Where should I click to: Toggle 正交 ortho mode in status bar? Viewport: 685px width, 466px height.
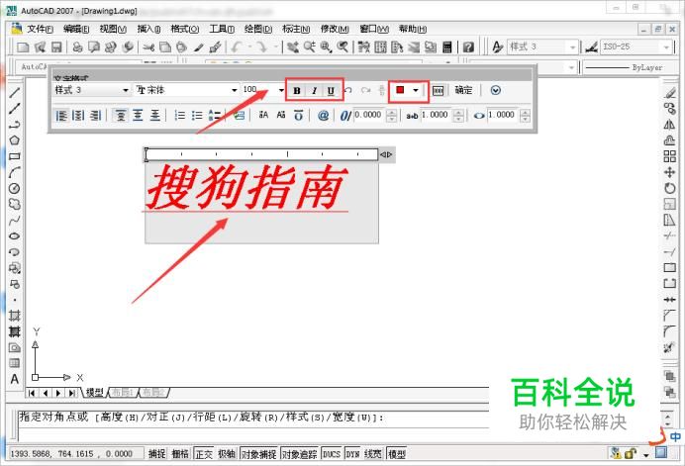pos(204,454)
